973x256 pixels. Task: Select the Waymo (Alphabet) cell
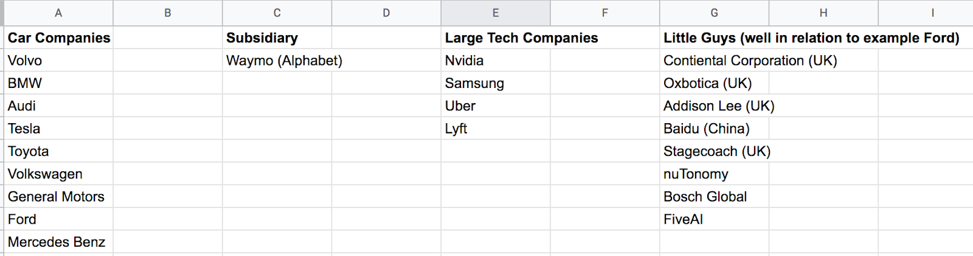tap(277, 60)
